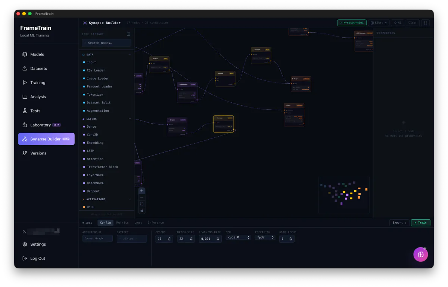Select the Output node on canvas
448x287 pixels.
pos(301,84)
